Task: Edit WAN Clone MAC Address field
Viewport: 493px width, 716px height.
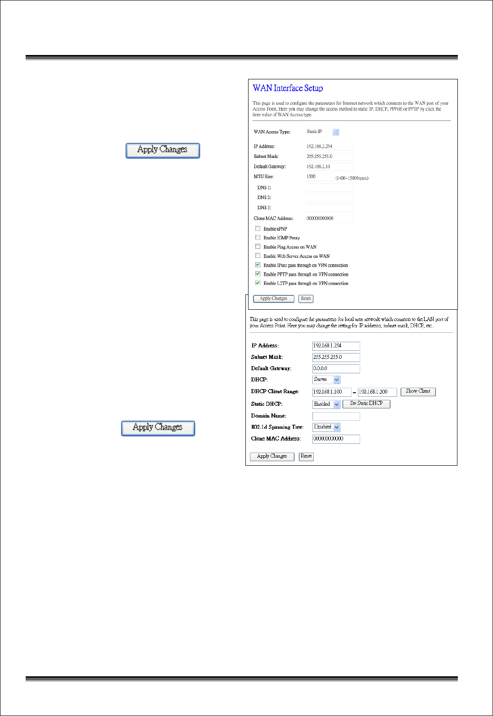Action: (x=330, y=218)
